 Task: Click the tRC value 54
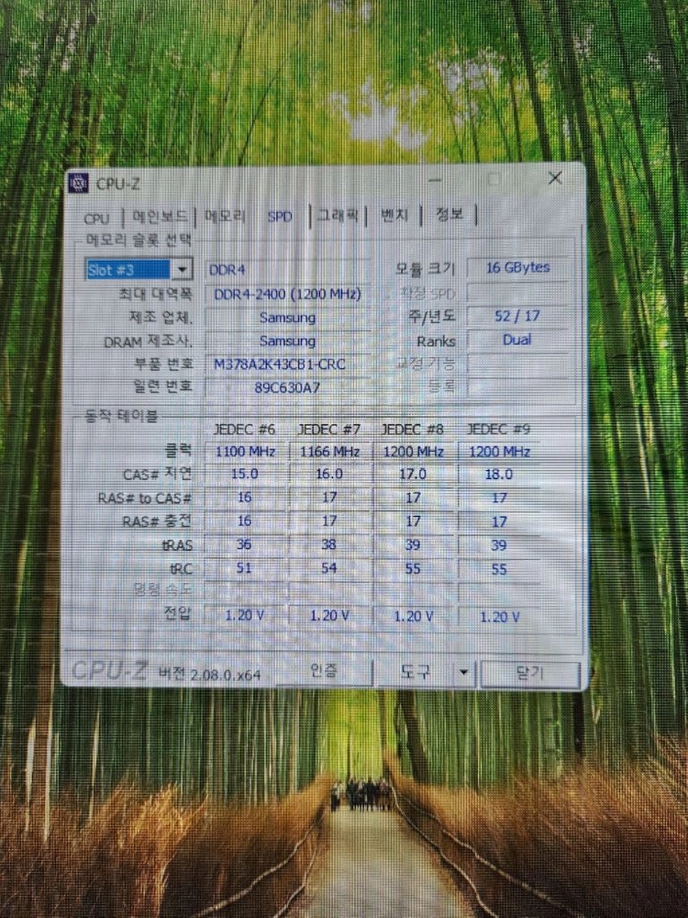[x=328, y=568]
